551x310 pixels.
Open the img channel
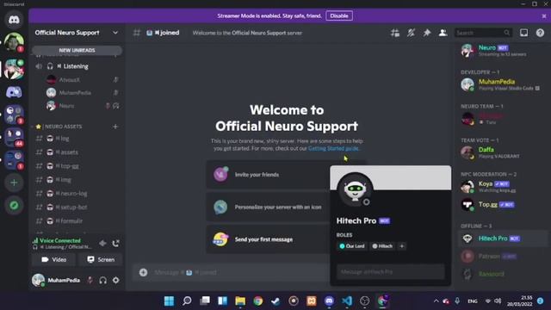pyautogui.click(x=77, y=180)
